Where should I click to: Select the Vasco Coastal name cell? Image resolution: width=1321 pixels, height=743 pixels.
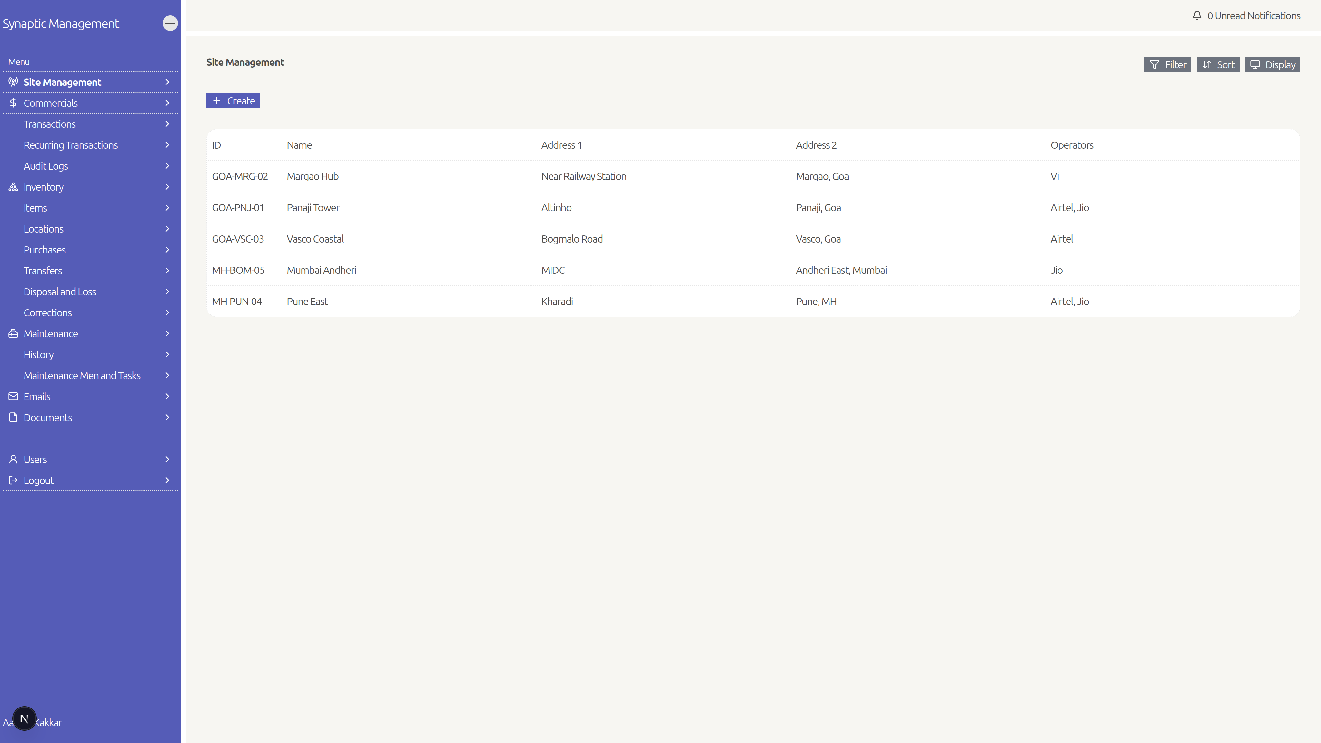pos(315,239)
